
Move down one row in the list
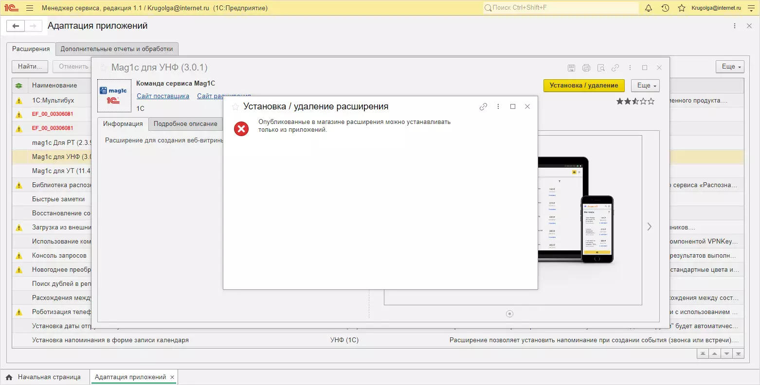pos(726,354)
